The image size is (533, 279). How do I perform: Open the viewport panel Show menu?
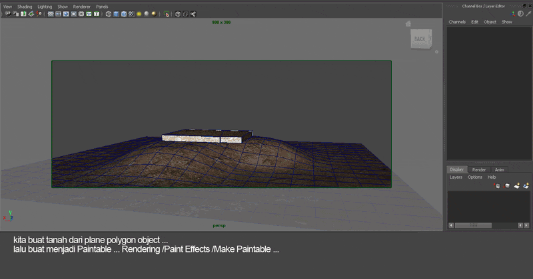coord(63,7)
